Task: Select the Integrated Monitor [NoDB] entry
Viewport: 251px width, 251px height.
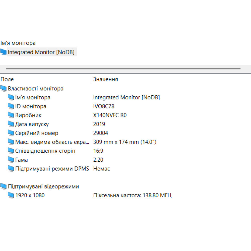Action: pos(41,52)
